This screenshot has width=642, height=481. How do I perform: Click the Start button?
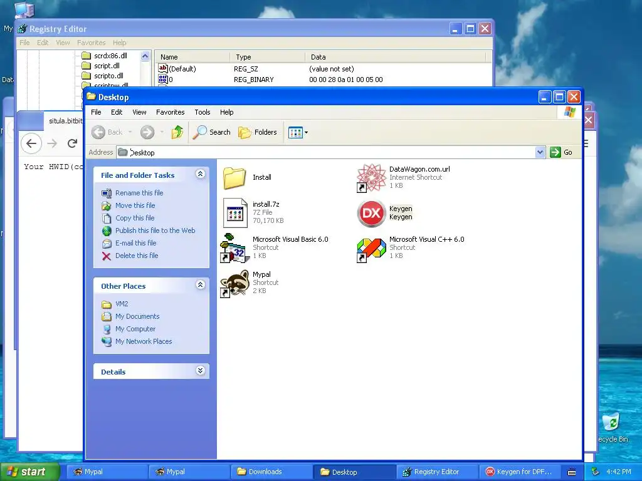point(29,472)
